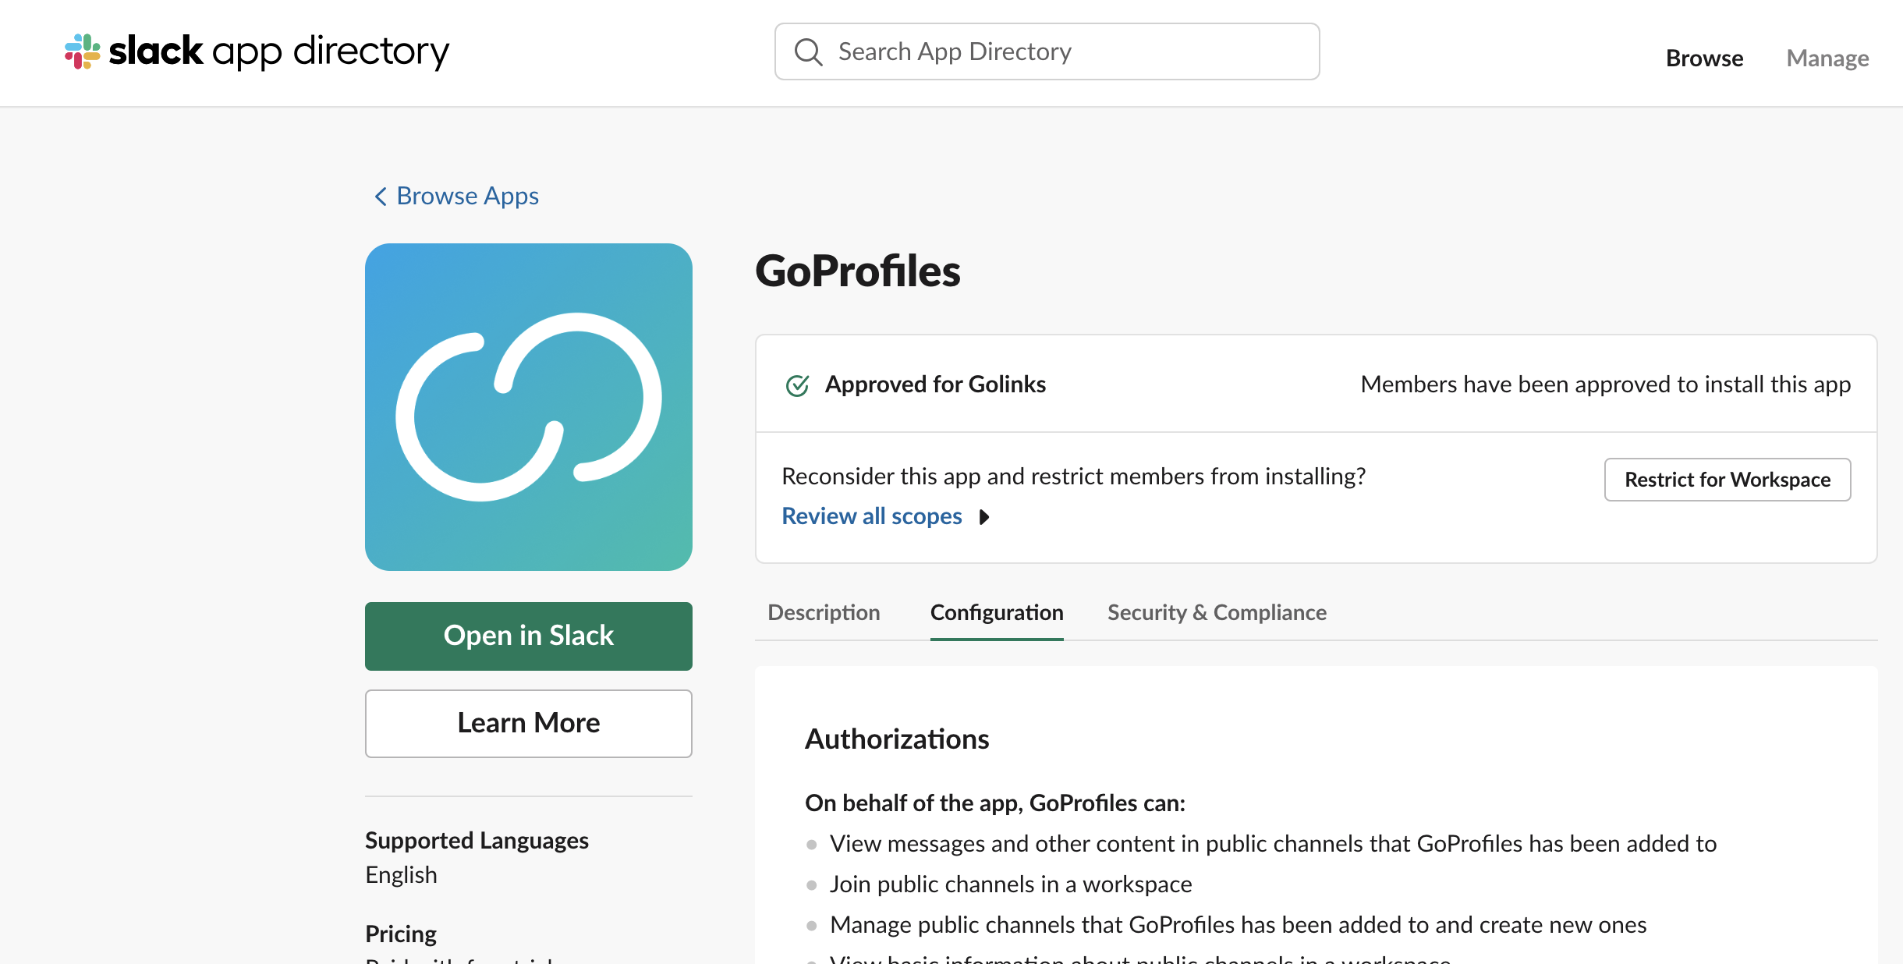1903x964 pixels.
Task: Click the green approved checkmark icon
Action: (x=797, y=384)
